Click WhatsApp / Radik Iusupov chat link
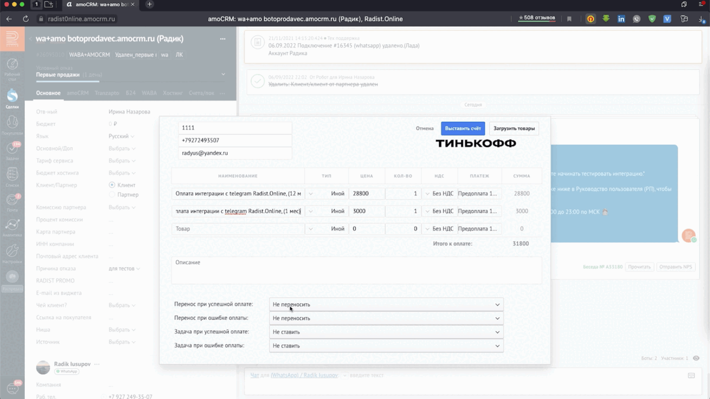Viewport: 710px width, 399px height. click(304, 375)
